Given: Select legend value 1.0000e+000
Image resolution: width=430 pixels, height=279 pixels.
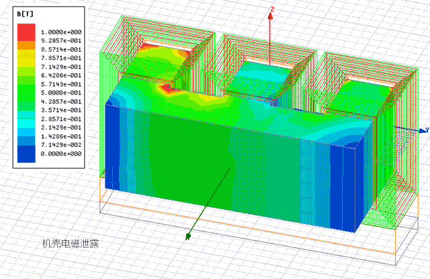Looking at the screenshot, I should click(x=61, y=32).
